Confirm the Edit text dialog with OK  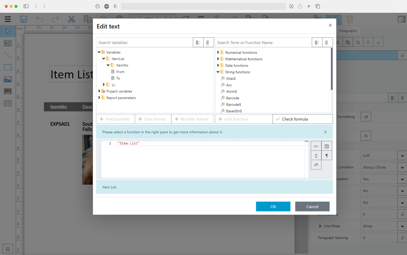tap(273, 206)
